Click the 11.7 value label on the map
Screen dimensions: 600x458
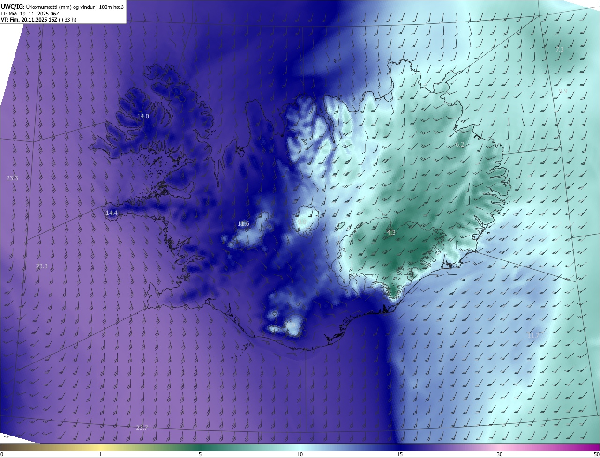[533, 335]
